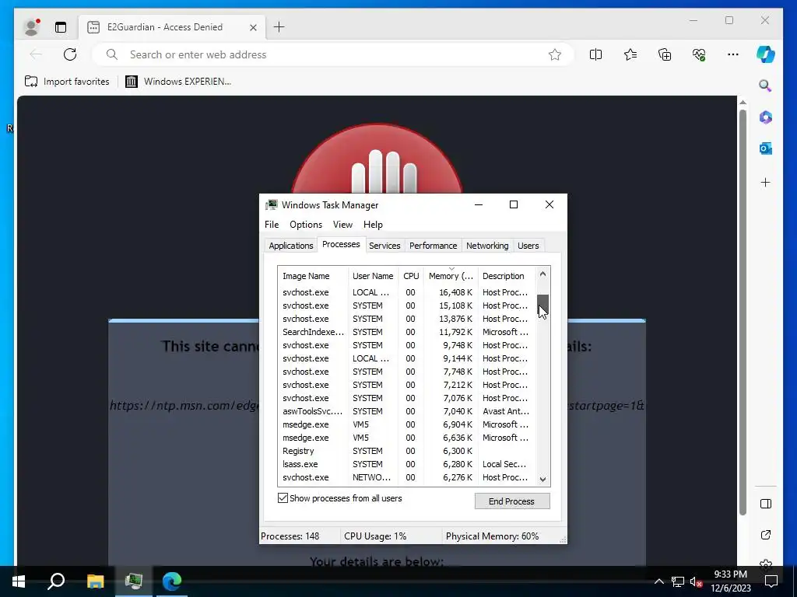Open Windows EXPERIEN... bookmark
The width and height of the screenshot is (797, 597).
(x=178, y=81)
